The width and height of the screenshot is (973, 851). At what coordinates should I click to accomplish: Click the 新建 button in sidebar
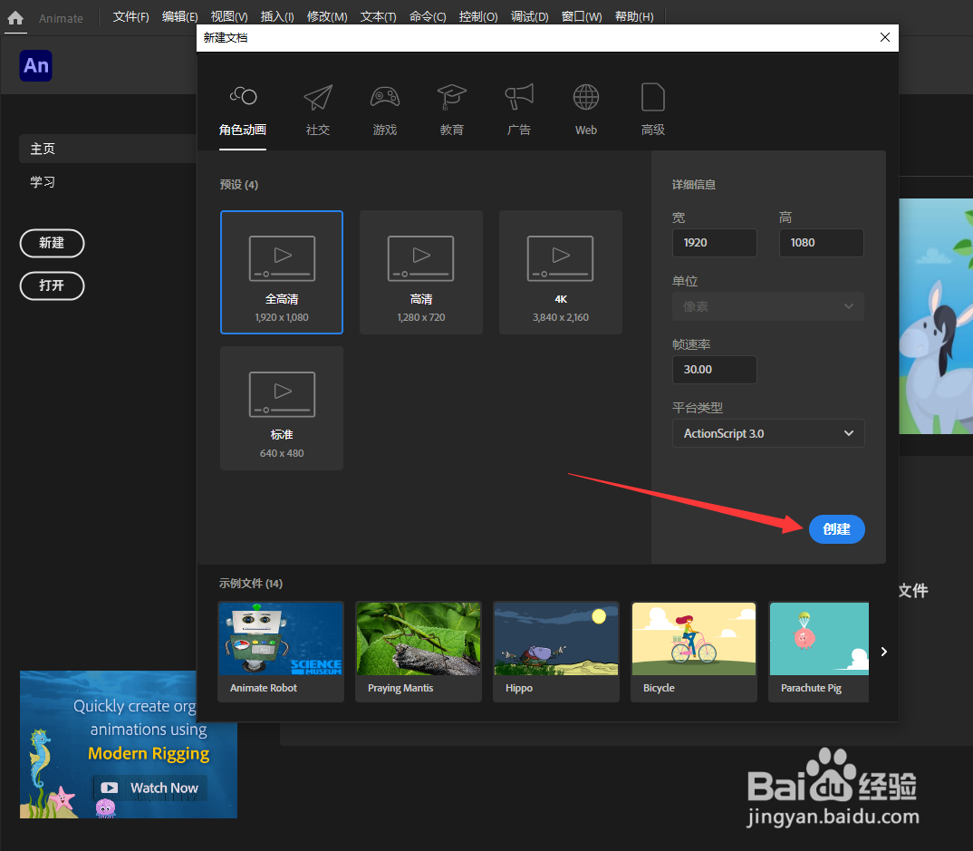pos(53,243)
